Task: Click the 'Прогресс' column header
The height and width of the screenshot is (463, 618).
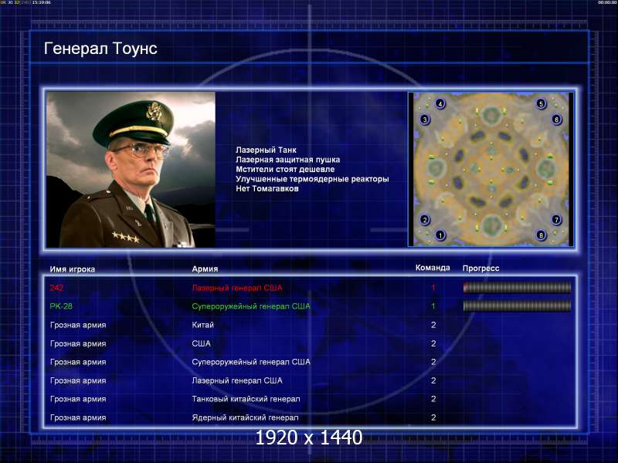Action: 480,269
